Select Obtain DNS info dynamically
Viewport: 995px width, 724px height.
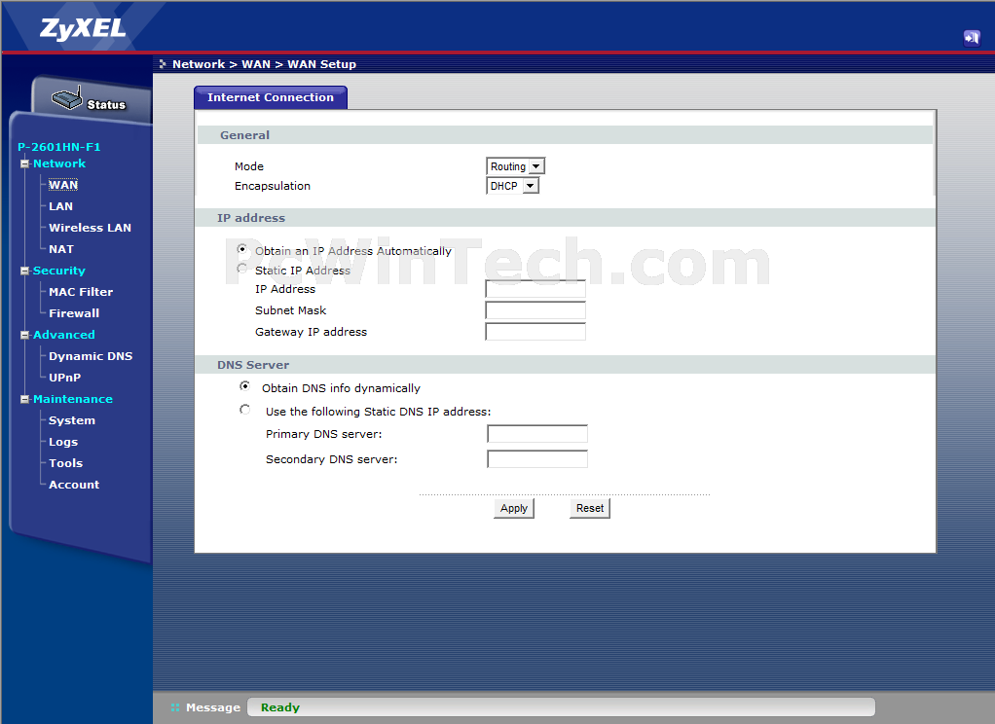(x=244, y=386)
